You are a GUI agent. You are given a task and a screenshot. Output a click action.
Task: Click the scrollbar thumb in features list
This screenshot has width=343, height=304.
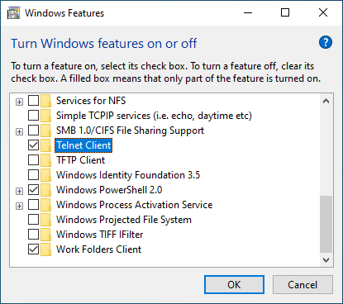(x=326, y=224)
